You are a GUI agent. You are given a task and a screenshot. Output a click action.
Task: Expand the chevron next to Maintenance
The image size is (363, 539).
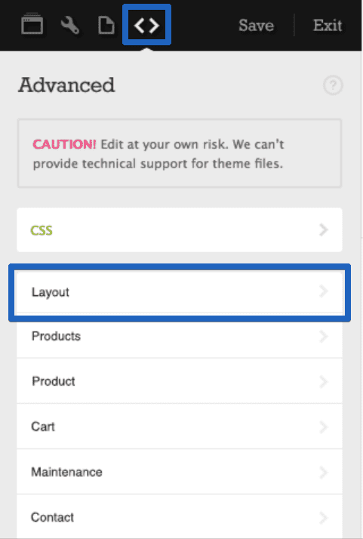324,473
